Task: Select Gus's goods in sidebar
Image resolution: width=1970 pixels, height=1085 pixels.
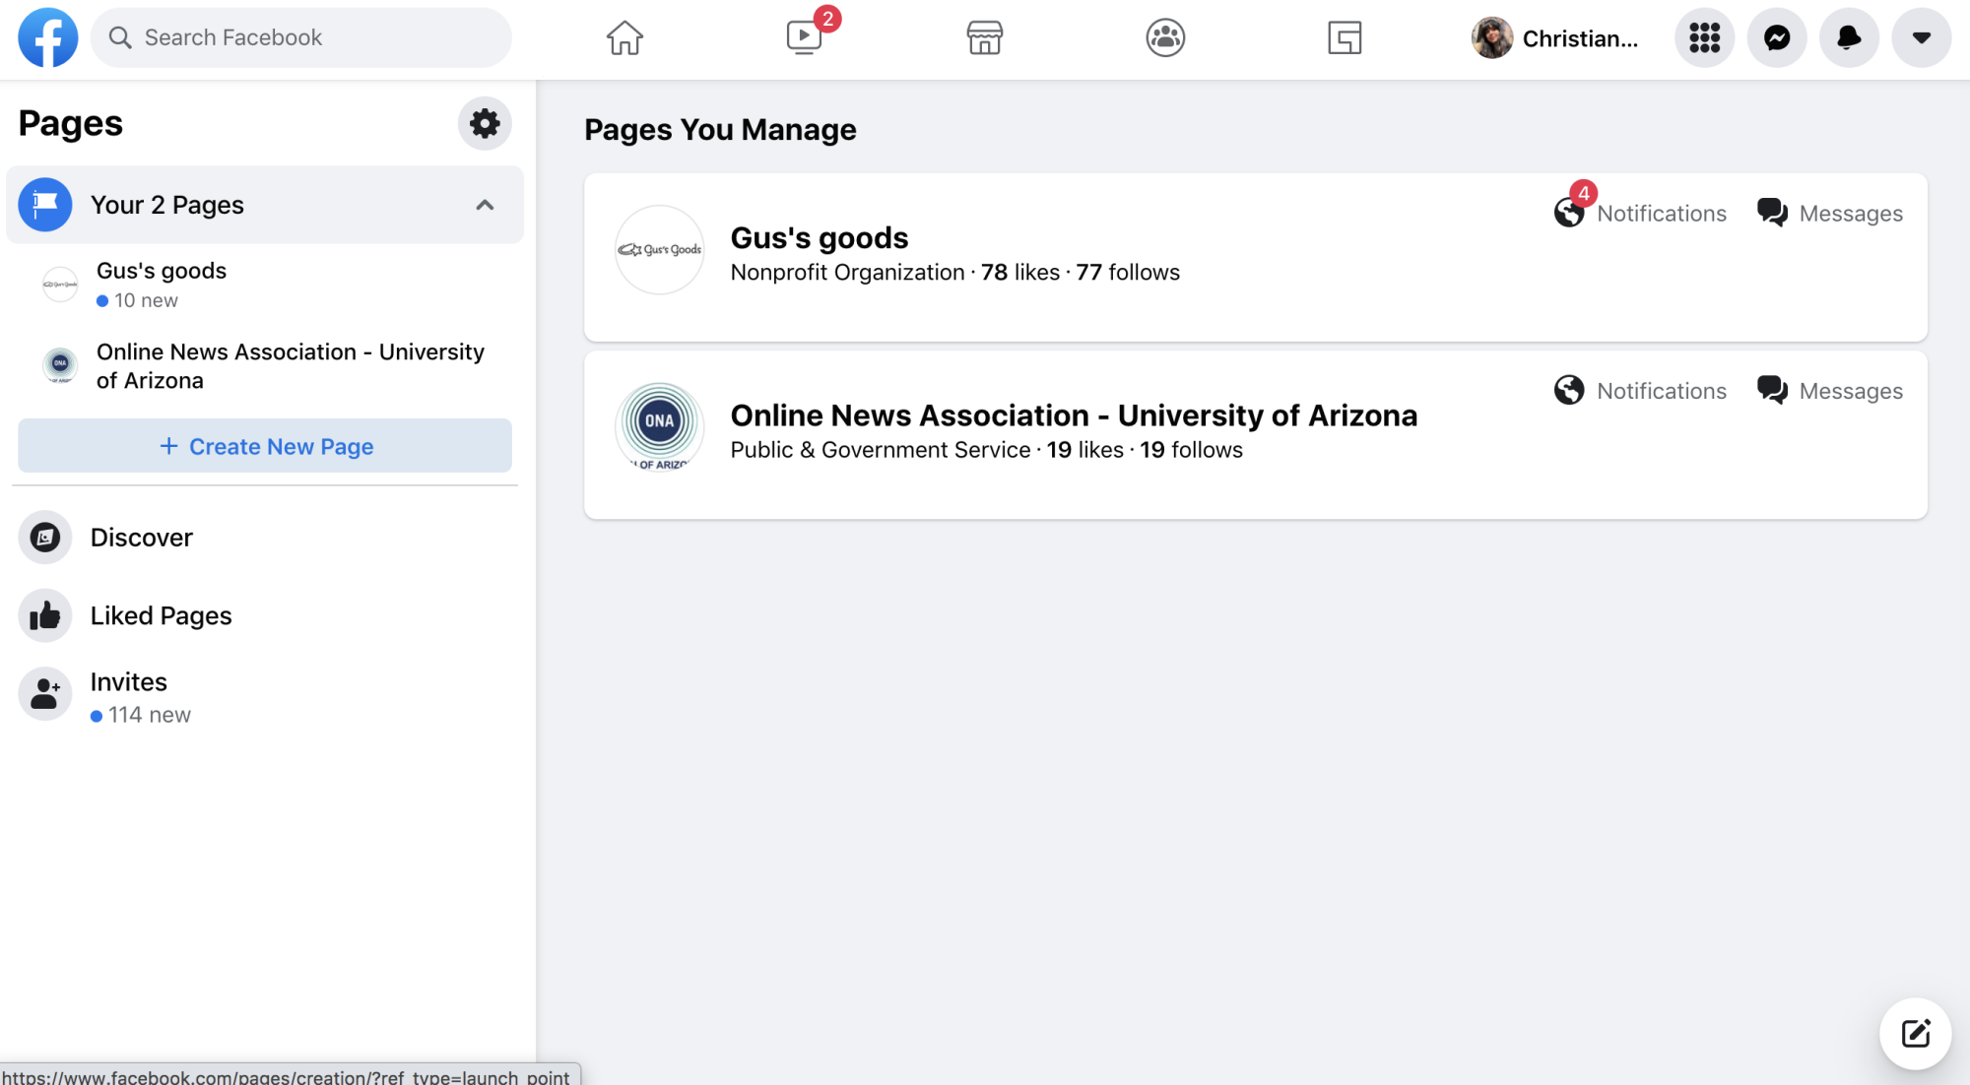Action: pos(264,285)
